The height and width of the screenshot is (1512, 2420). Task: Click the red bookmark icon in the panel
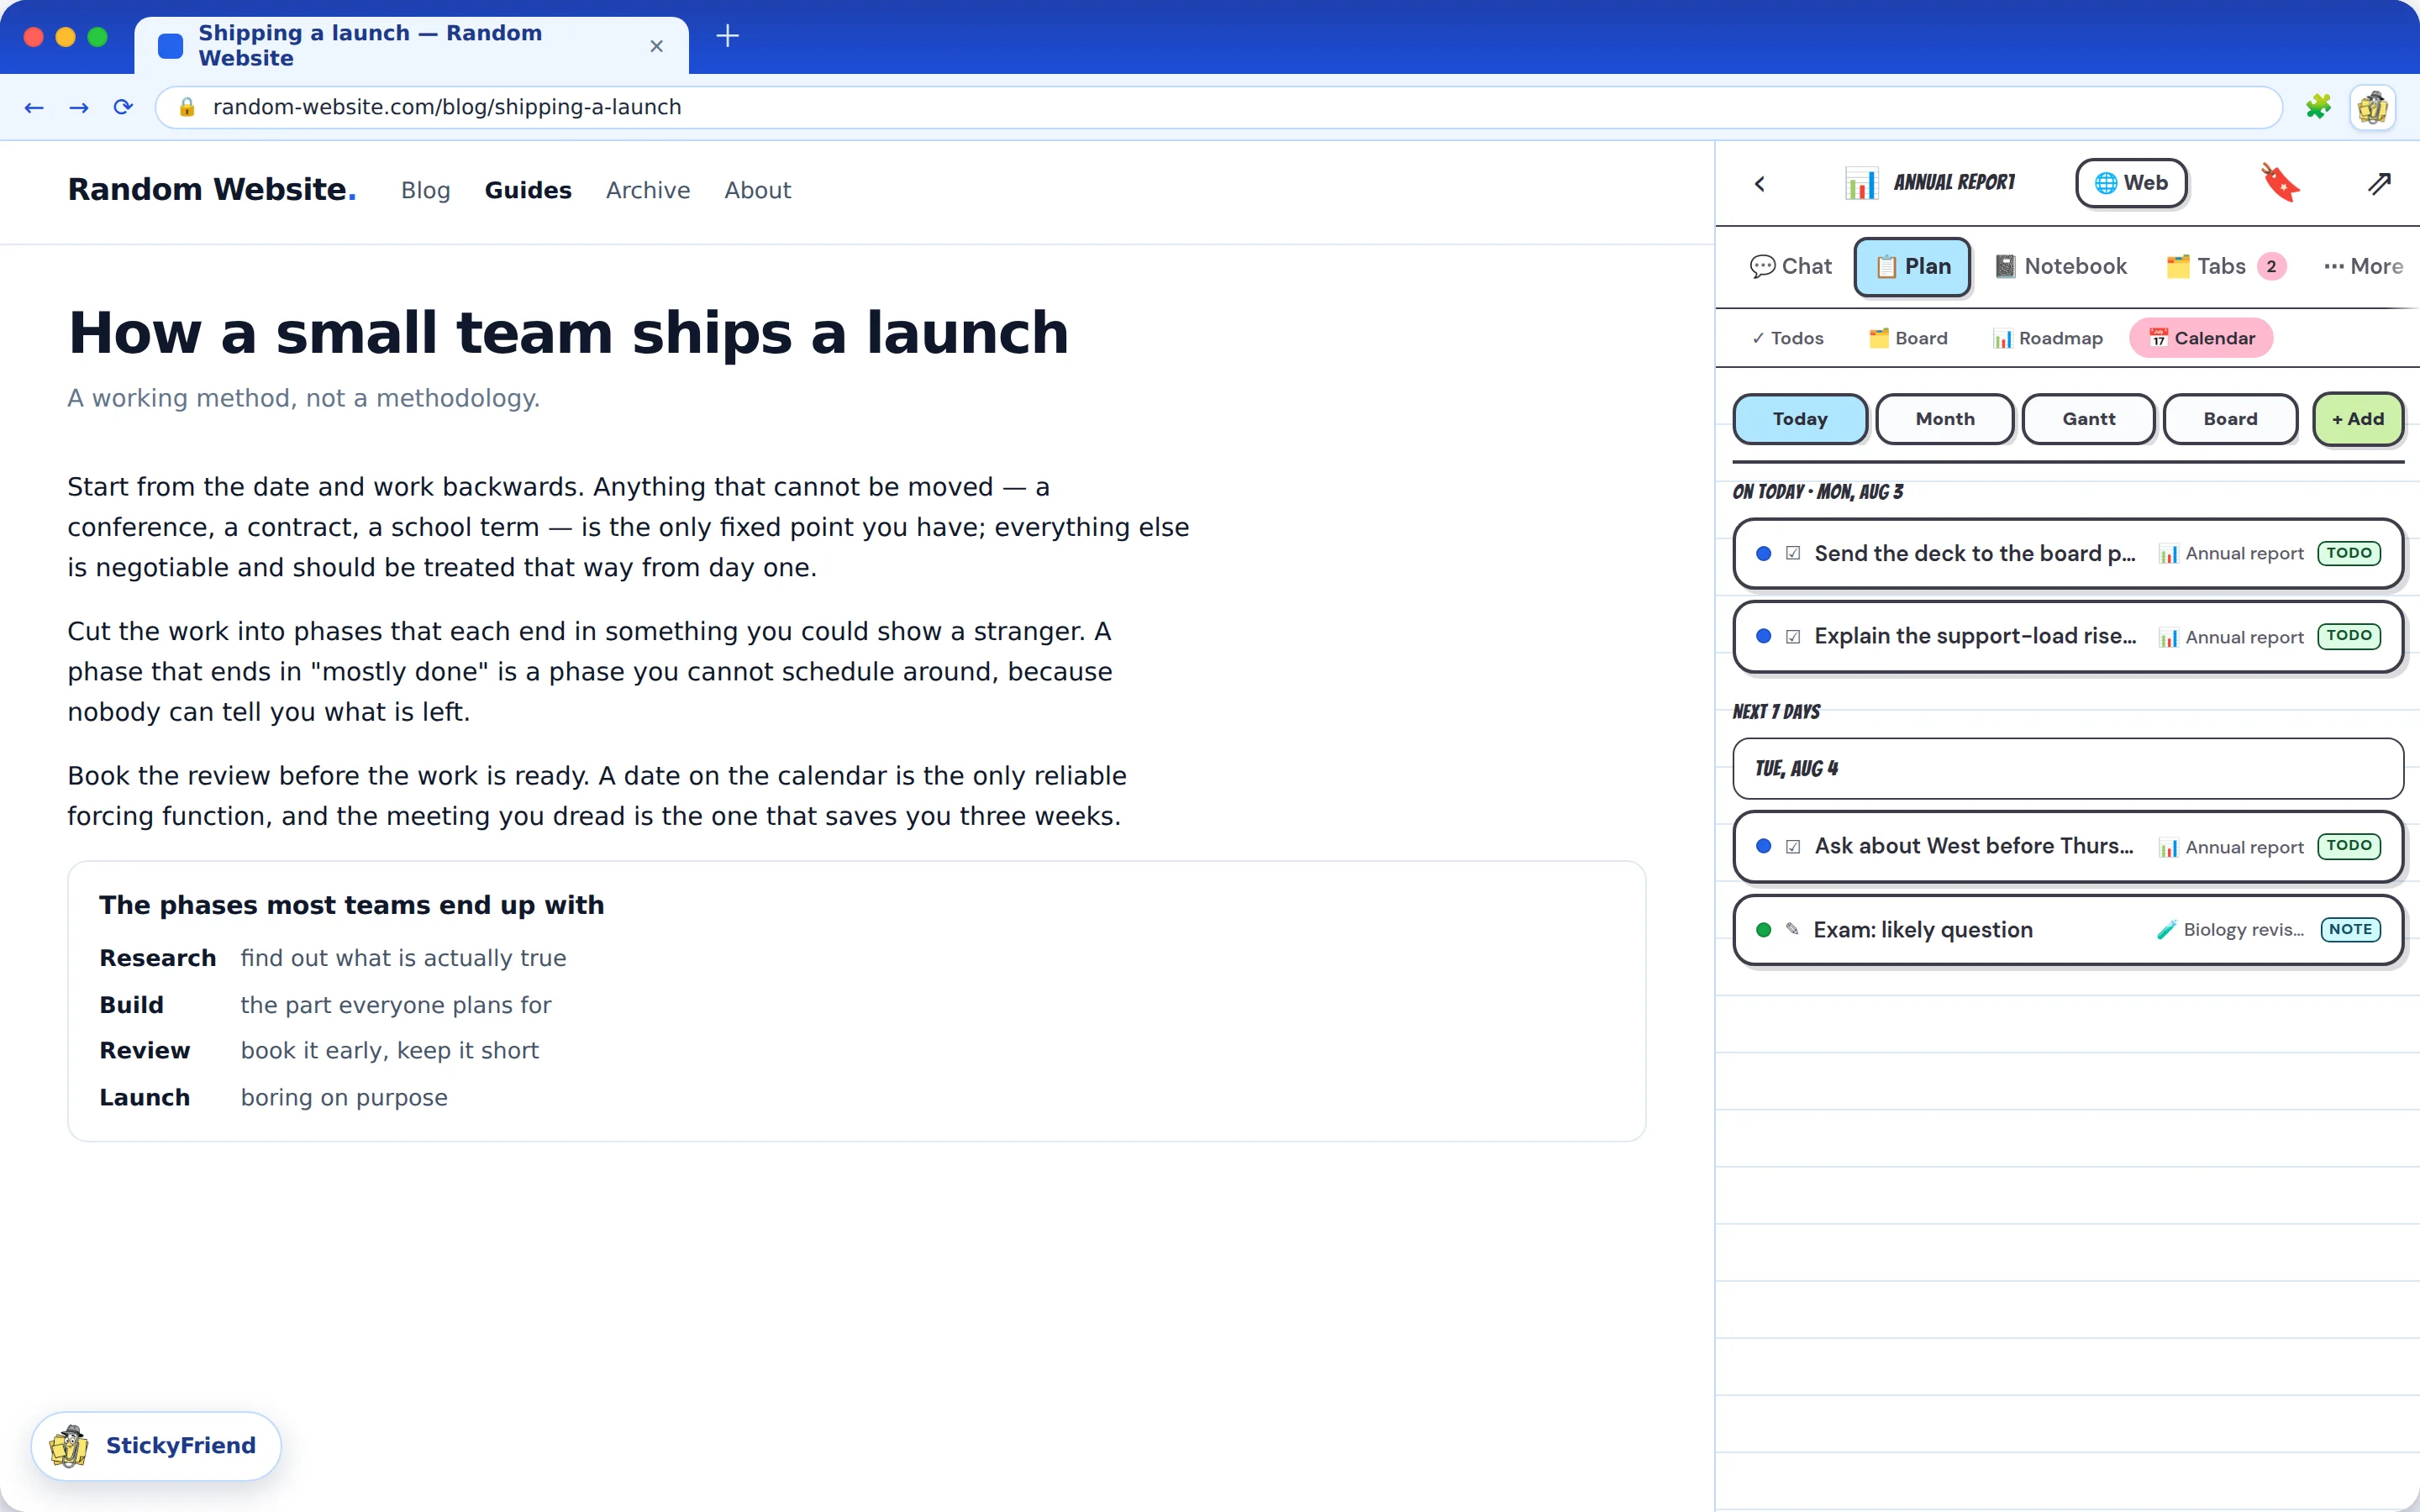[x=2280, y=183]
